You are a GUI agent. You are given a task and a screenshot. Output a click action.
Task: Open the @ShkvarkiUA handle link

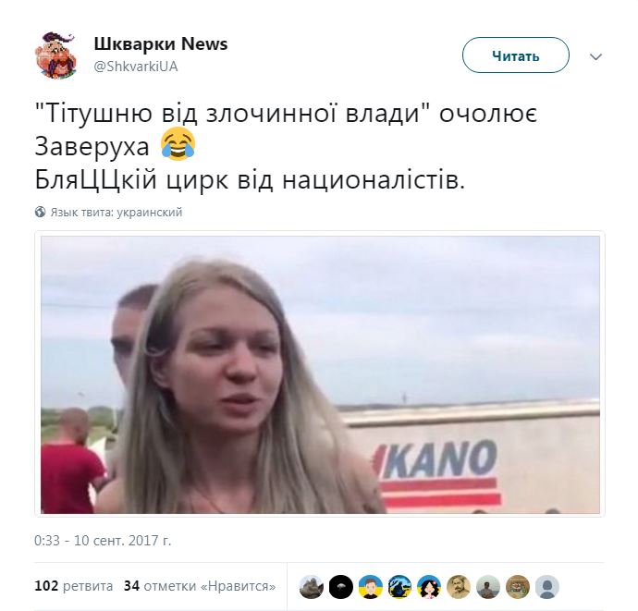pyautogui.click(x=136, y=67)
